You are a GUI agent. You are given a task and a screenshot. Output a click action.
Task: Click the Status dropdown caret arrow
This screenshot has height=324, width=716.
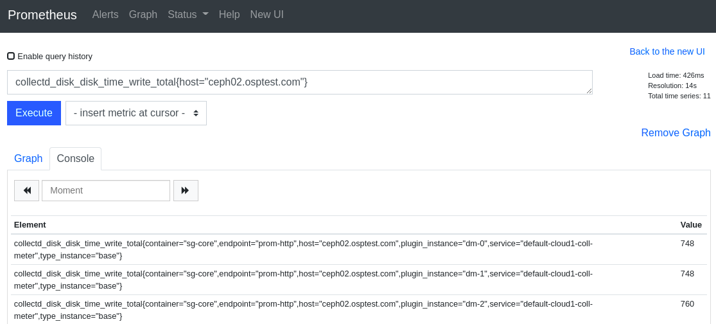(x=205, y=14)
